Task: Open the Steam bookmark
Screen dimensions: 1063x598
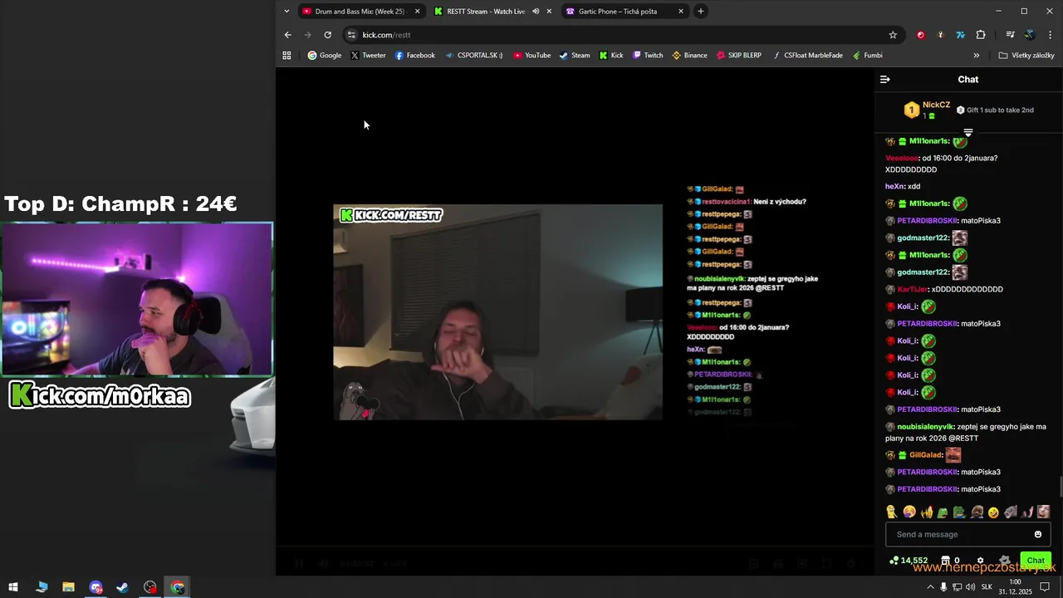Action: 574,56
